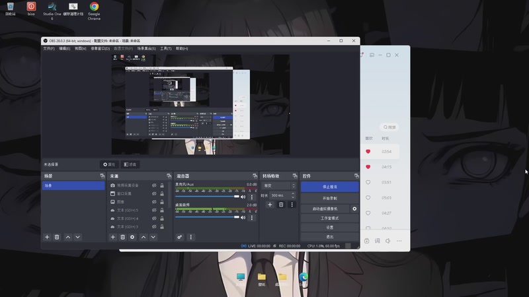Open virtual camera settings gear icon
Image resolution: width=529 pixels, height=297 pixels.
pyautogui.click(x=354, y=209)
